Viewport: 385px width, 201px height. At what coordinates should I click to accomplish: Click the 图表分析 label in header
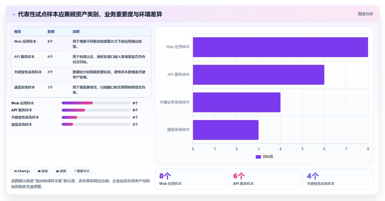coord(365,14)
